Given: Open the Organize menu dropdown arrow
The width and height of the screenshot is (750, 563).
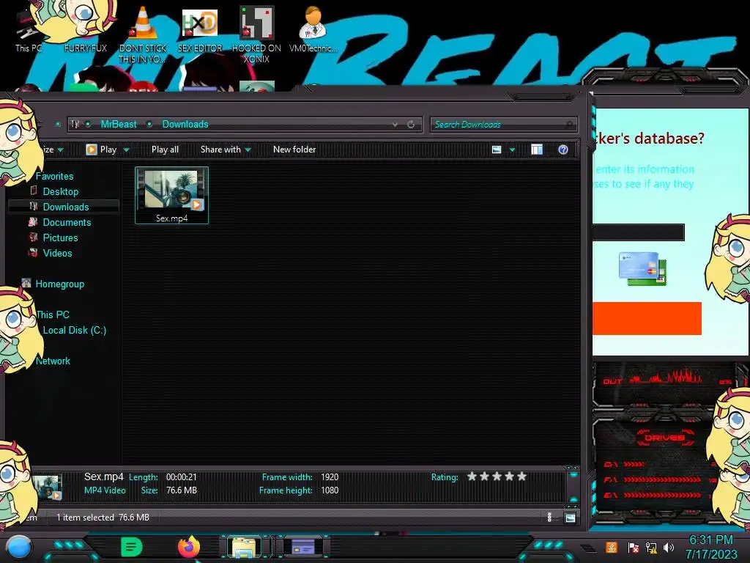Looking at the screenshot, I should pyautogui.click(x=60, y=150).
